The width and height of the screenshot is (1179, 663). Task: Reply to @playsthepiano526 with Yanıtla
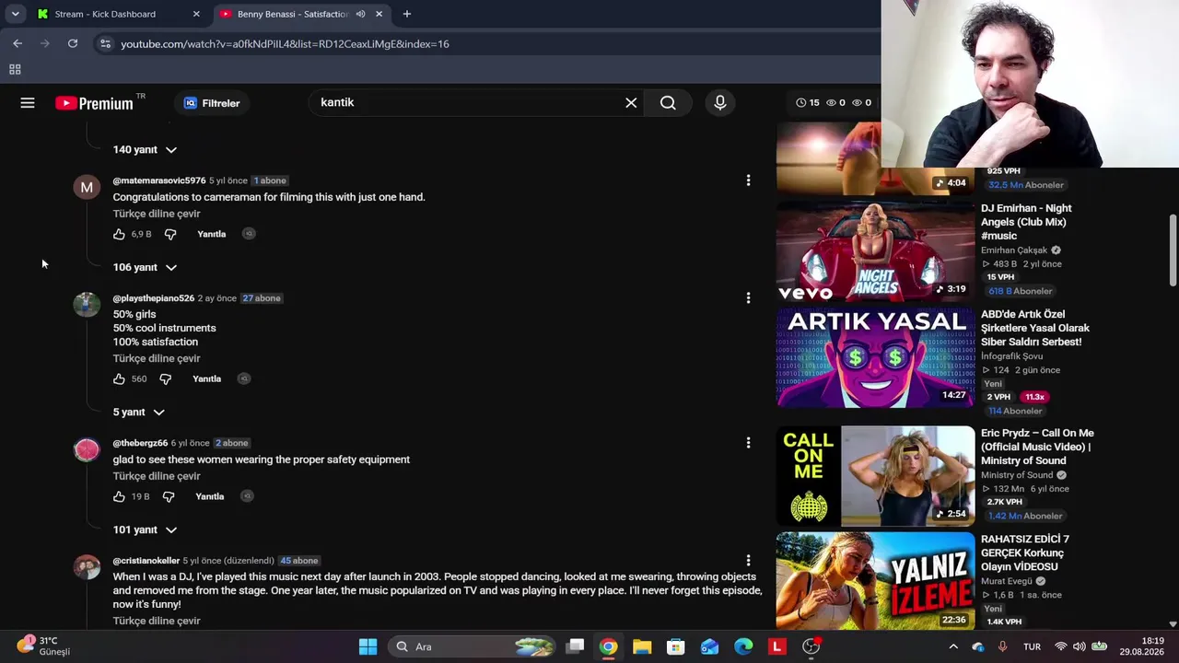pyautogui.click(x=206, y=378)
